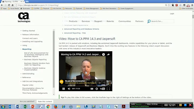Switch the video to full screen
This screenshot has width=194, height=109.
(x=108, y=89)
